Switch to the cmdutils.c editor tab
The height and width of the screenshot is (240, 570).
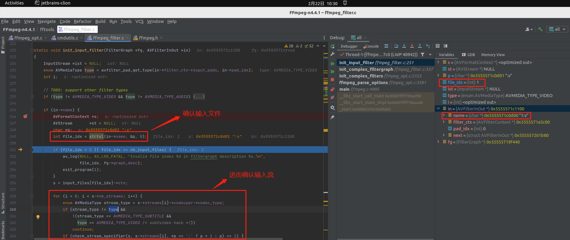[68, 38]
